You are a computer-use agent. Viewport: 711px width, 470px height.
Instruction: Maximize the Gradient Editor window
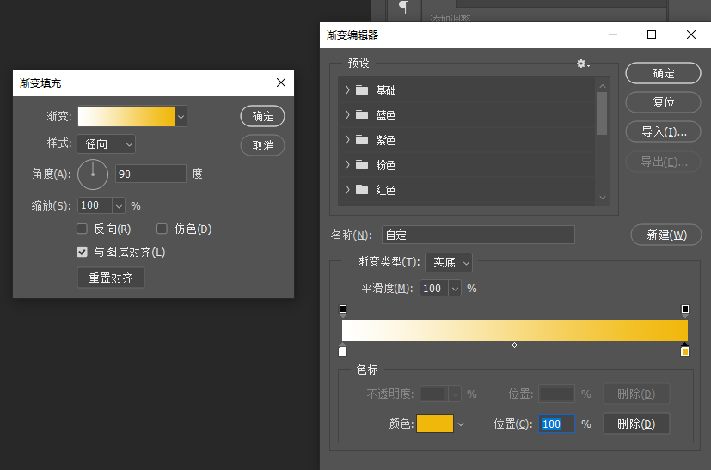(652, 34)
